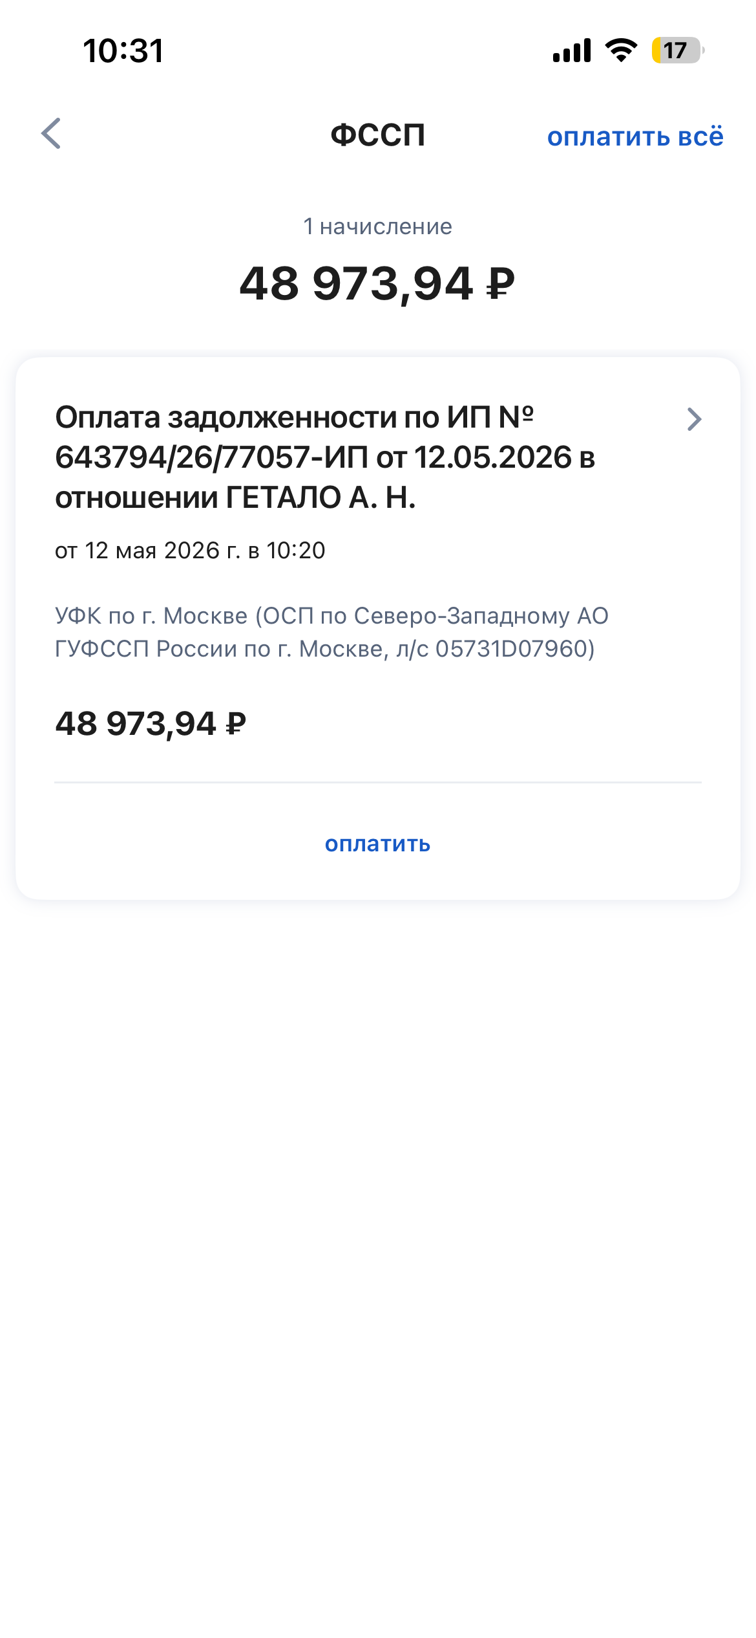756x1638 pixels.
Task: Tap the large total 48 973,94 ₽ header
Action: tap(377, 284)
